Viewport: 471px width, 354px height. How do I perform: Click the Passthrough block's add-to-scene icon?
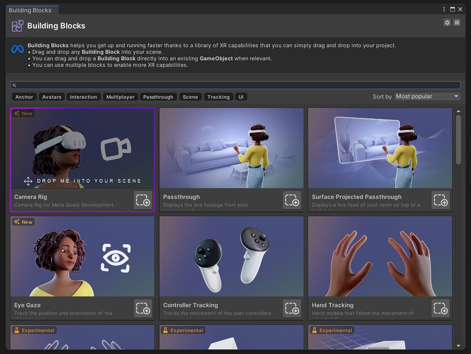(292, 200)
